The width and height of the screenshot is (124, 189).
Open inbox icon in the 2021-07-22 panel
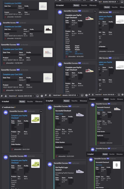point(82,95)
